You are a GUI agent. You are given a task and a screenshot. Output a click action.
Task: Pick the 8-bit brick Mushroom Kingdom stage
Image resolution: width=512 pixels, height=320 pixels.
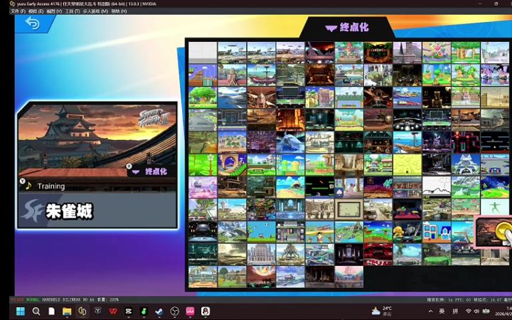(203, 75)
